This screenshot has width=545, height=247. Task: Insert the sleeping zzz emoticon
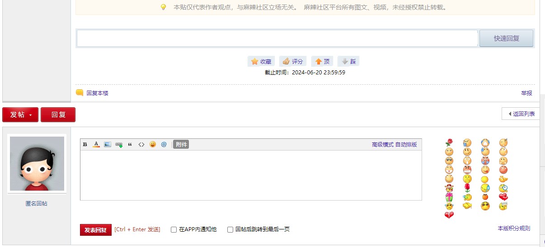pos(503,143)
